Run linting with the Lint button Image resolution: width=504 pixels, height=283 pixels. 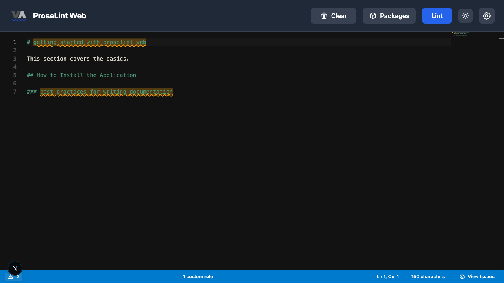tap(437, 16)
